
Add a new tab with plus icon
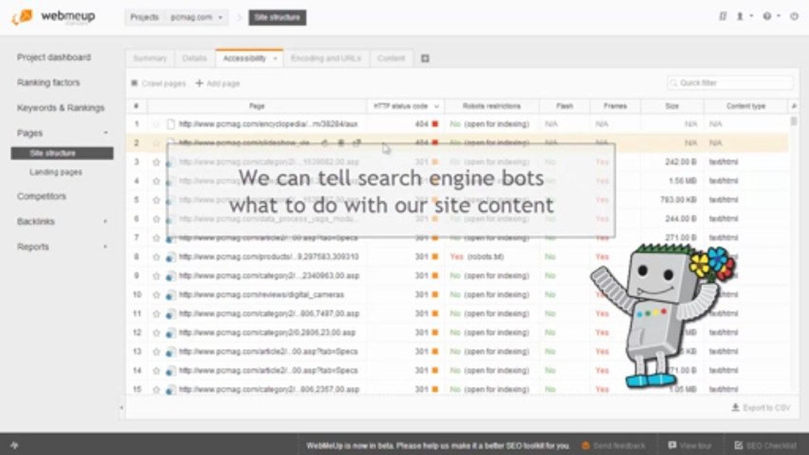[x=425, y=58]
